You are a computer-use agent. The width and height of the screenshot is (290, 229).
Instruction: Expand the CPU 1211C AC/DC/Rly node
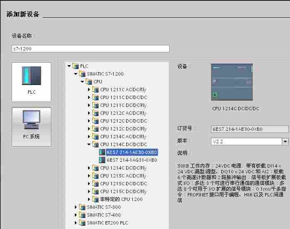pyautogui.click(x=89, y=90)
